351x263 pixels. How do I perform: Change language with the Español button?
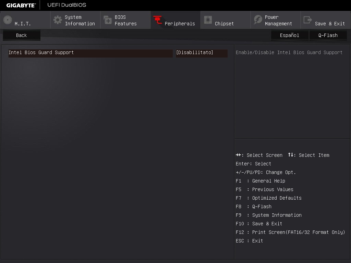289,35
